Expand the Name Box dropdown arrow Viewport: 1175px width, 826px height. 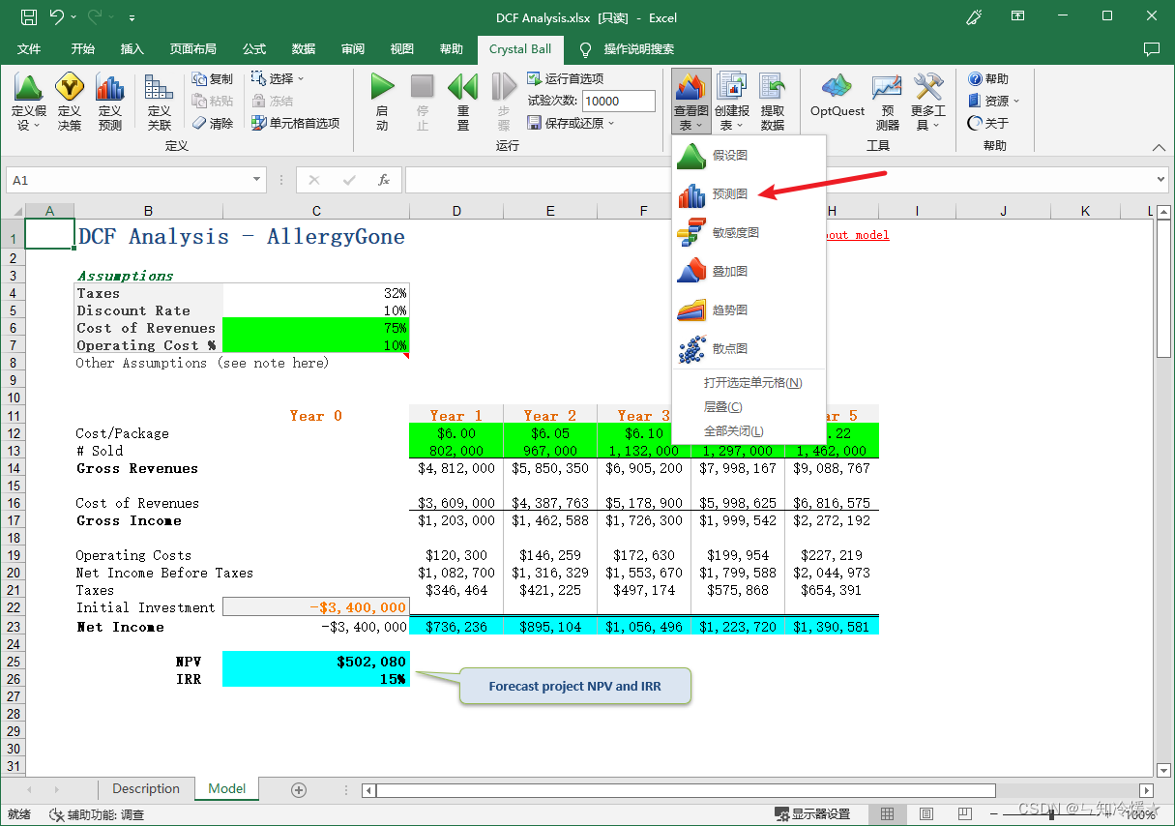257,180
